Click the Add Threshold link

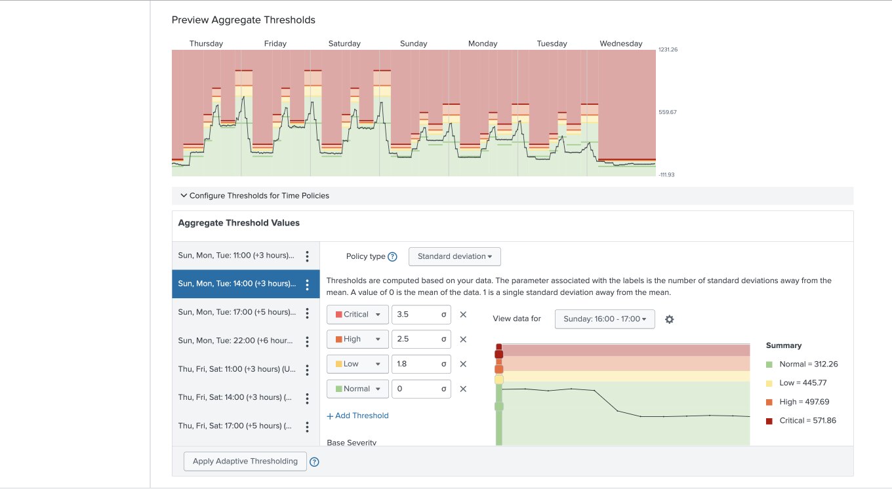357,416
